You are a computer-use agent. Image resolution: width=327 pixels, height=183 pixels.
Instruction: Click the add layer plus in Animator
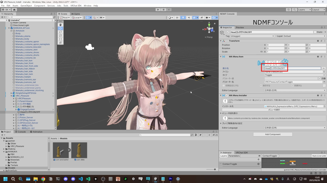click(x=258, y=159)
